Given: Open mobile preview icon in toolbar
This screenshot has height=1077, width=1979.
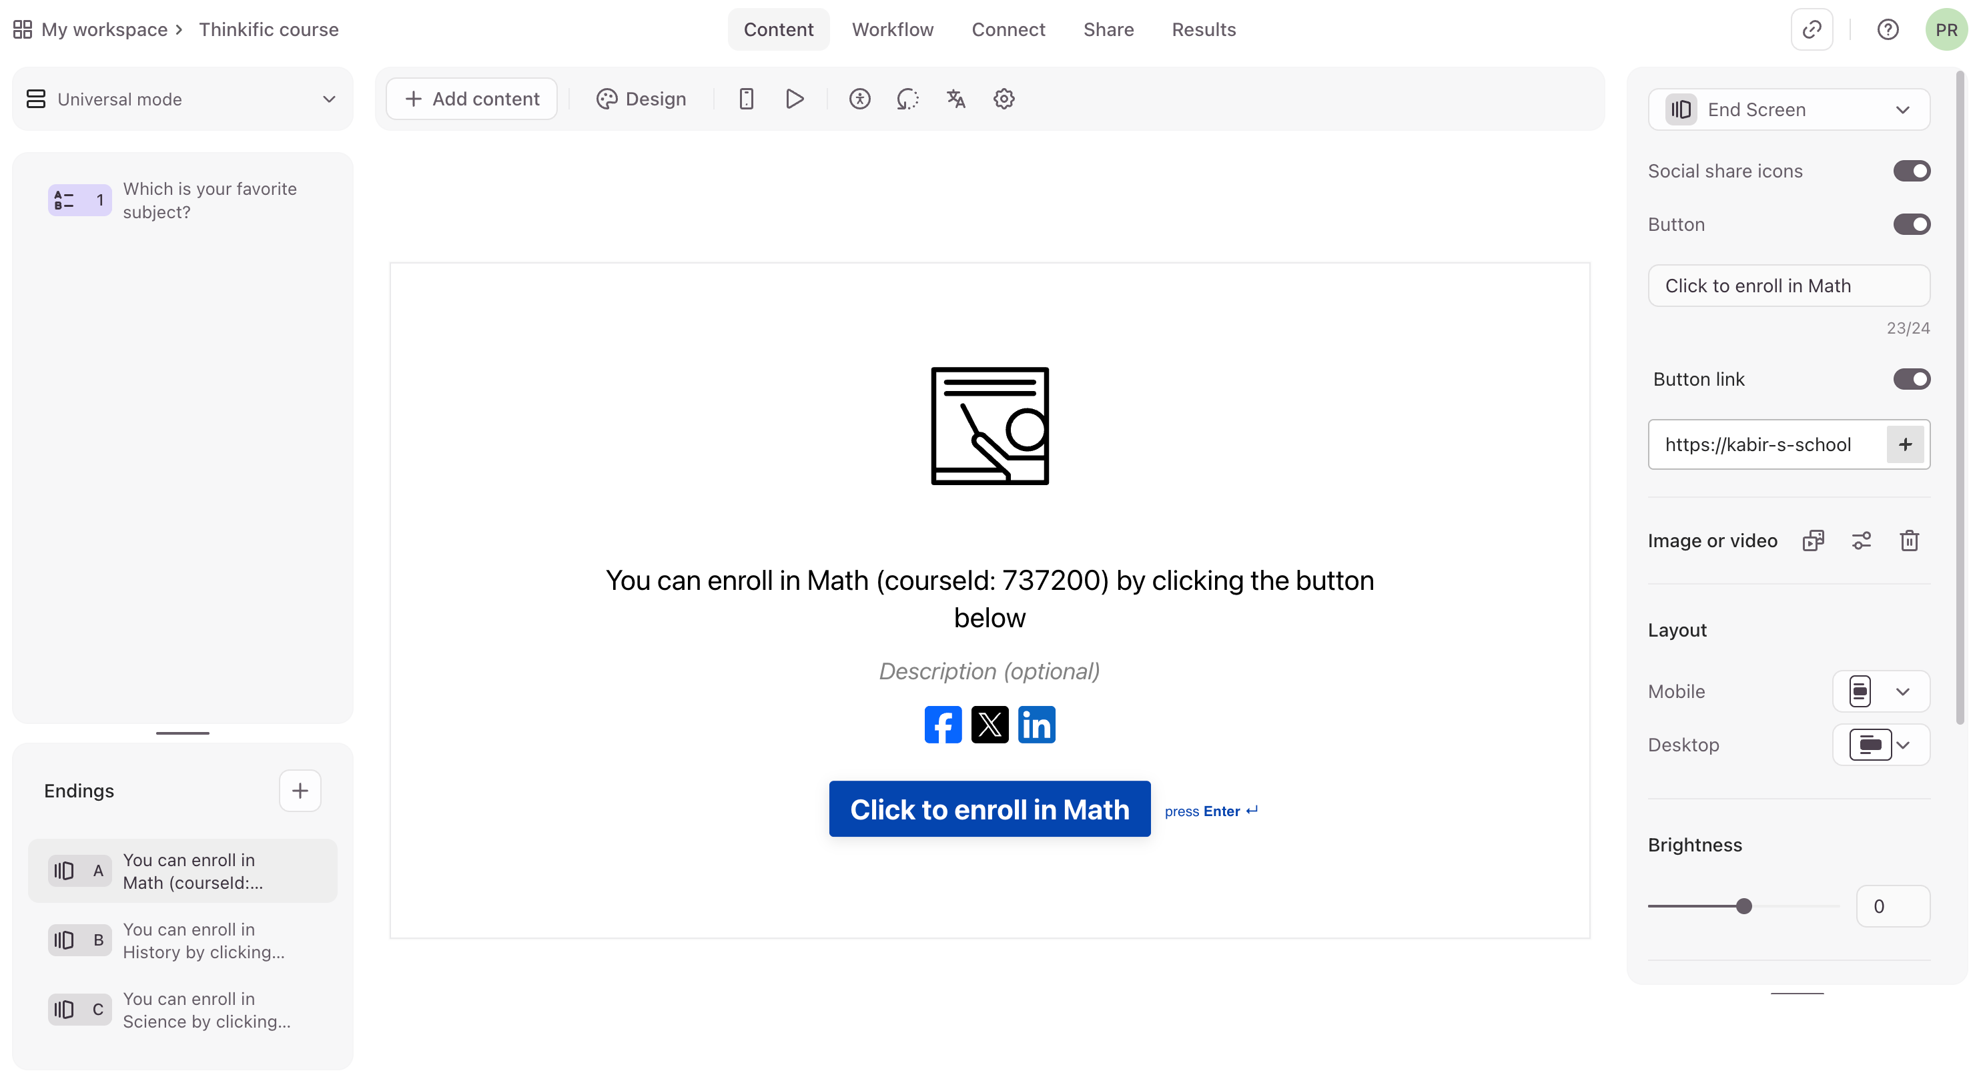Looking at the screenshot, I should [x=746, y=99].
